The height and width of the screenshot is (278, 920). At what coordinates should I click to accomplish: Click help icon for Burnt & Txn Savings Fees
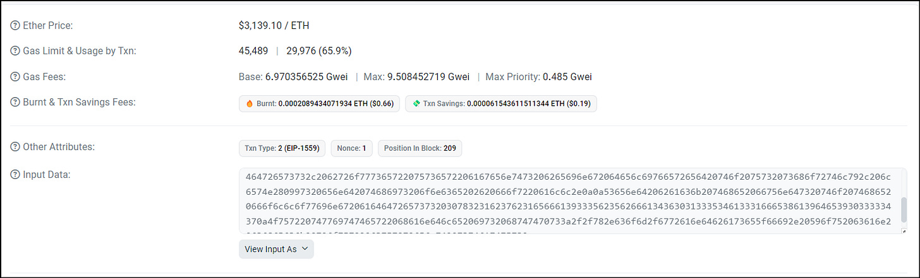(x=15, y=102)
